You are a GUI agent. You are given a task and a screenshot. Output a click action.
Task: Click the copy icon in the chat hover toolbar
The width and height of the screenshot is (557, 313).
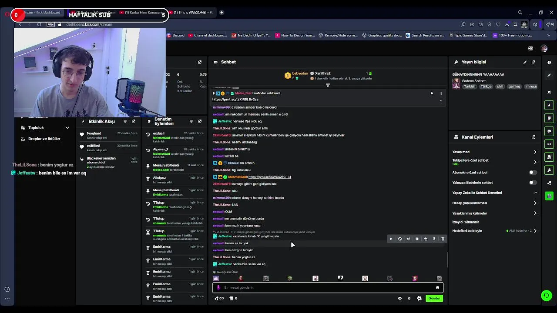pos(417,239)
